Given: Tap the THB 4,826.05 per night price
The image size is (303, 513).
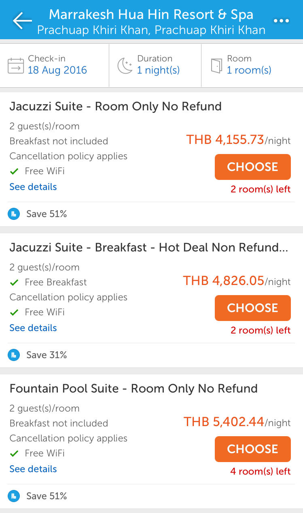Looking at the screenshot, I should coord(224,281).
